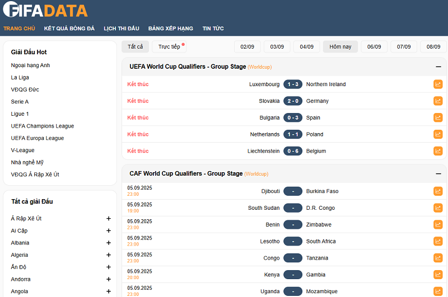Image resolution: width=448 pixels, height=297 pixels.
Task: Click the Northern Ireland team name
Action: click(x=326, y=84)
